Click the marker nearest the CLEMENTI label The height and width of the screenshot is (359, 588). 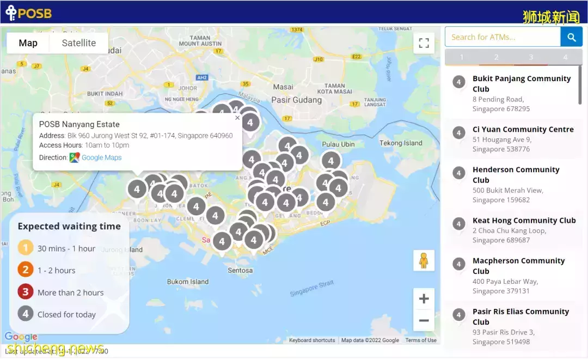coord(196,206)
